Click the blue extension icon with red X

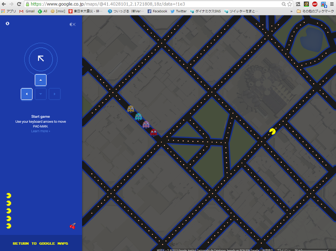point(323,4)
